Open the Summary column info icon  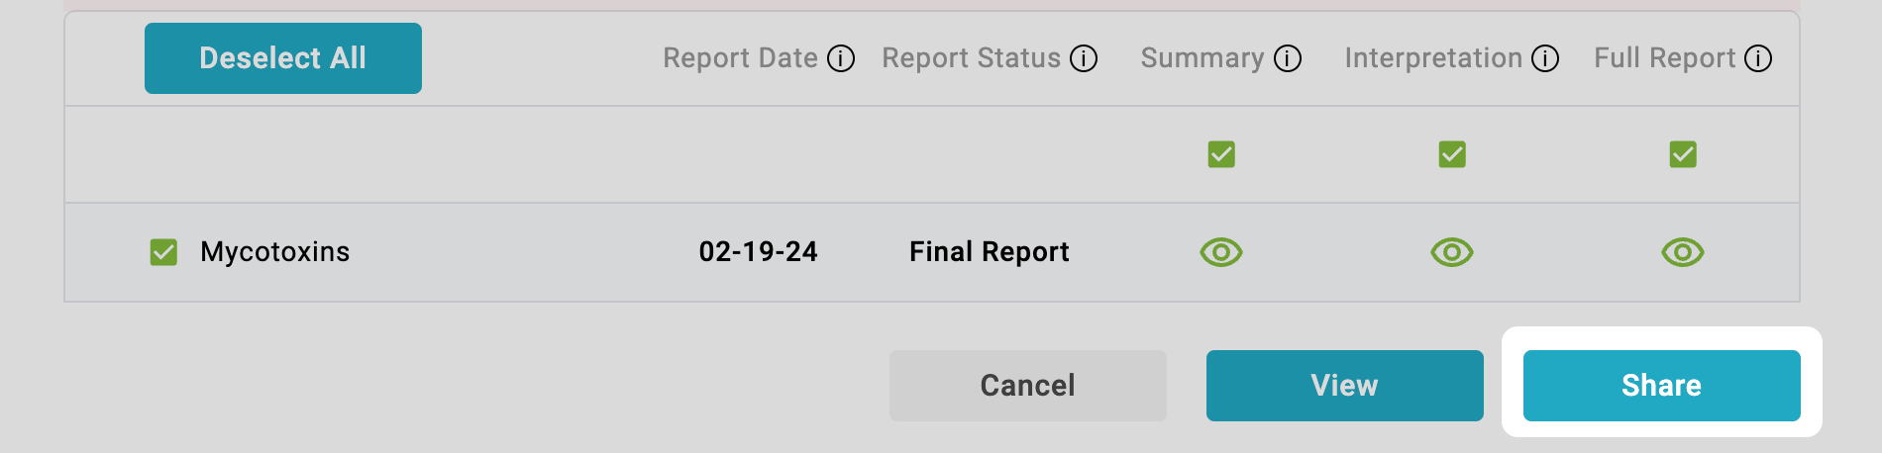pyautogui.click(x=1288, y=59)
